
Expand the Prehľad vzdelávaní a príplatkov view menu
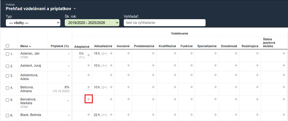(75, 9)
